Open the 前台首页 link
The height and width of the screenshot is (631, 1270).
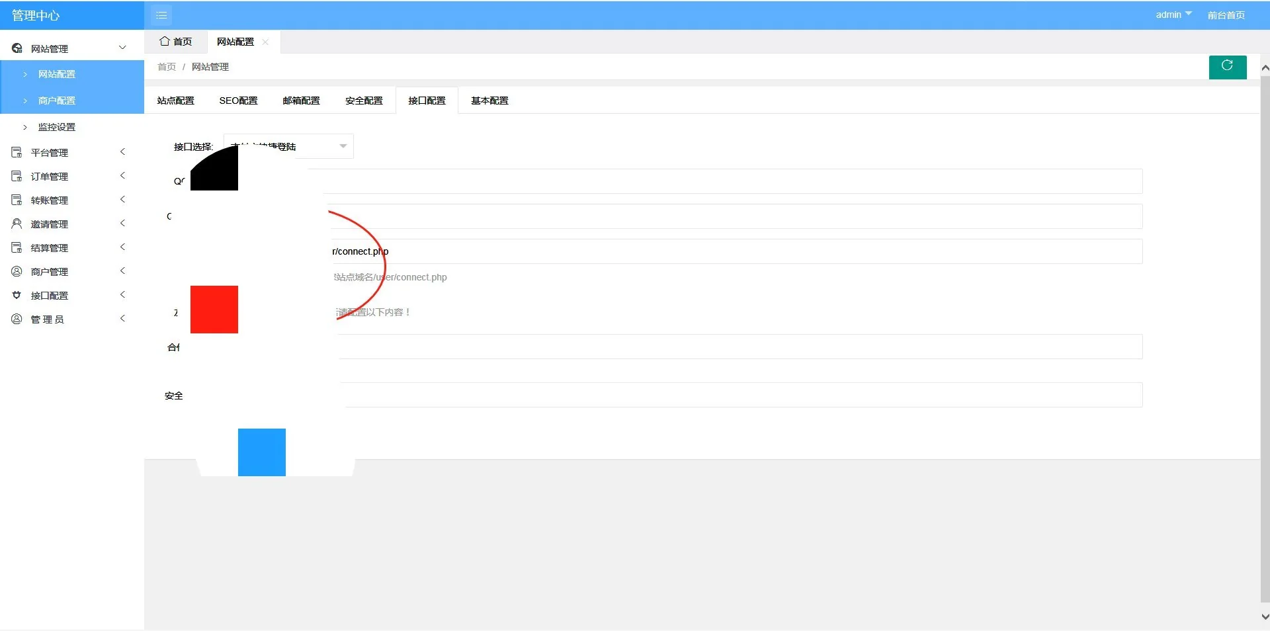tap(1226, 15)
